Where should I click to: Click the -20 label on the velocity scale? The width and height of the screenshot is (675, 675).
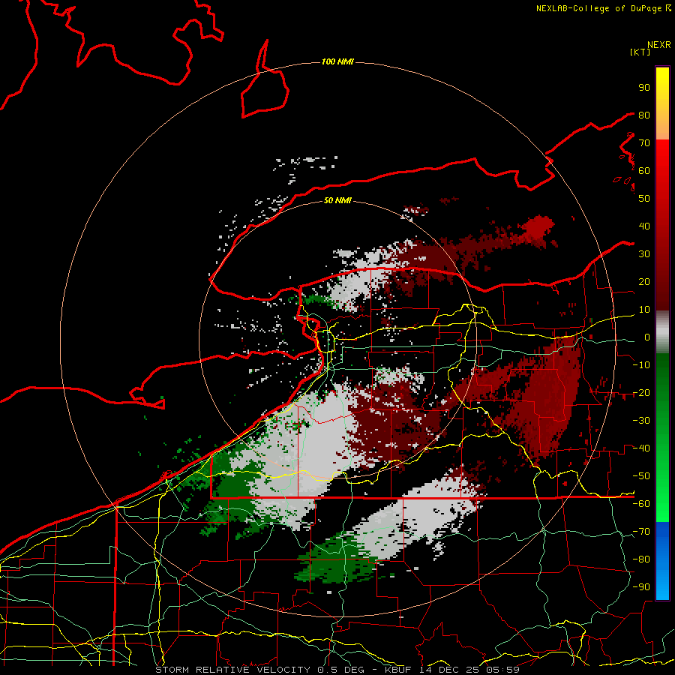[641, 392]
